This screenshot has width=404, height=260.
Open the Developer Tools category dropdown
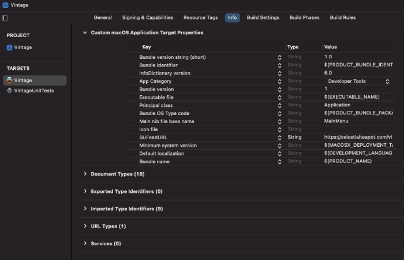(x=358, y=81)
